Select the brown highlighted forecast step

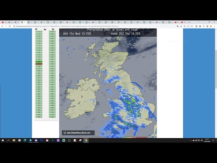(x=39, y=64)
